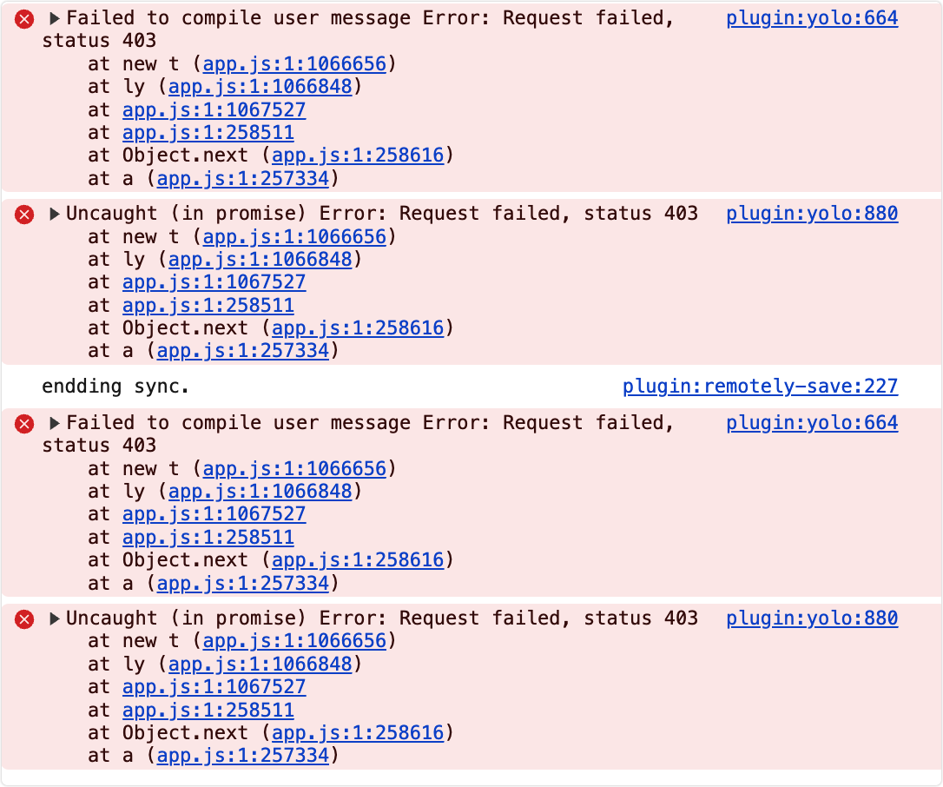This screenshot has width=943, height=787.
Task: Follow app.js:1:1066656 link in first stack trace
Action: click(x=294, y=63)
